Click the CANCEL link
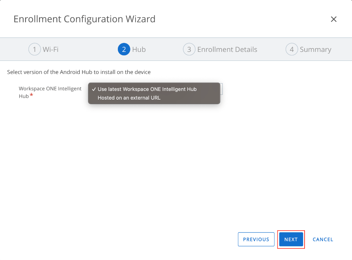The width and height of the screenshot is (352, 260). 323,240
